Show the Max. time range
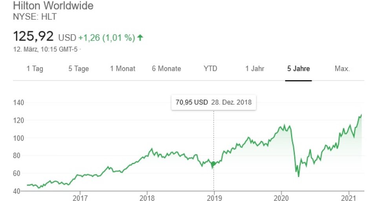373x201 pixels. click(342, 68)
